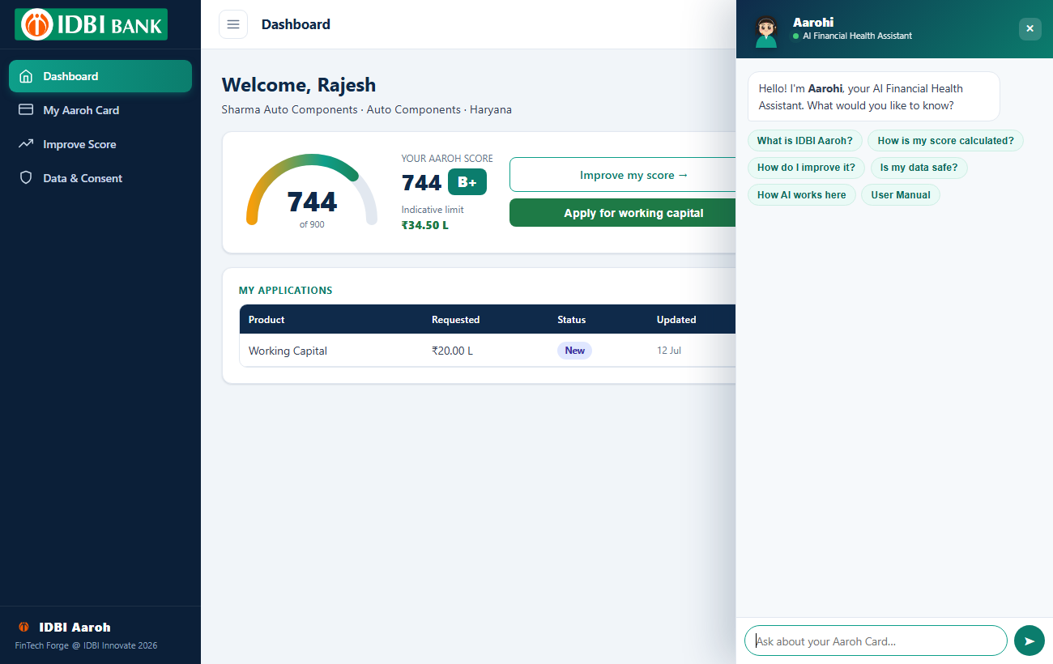Click the 744 score gauge arc
The height and width of the screenshot is (664, 1053).
(x=312, y=189)
